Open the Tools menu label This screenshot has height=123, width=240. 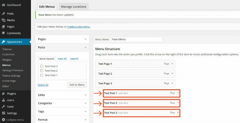[x=10, y=107]
